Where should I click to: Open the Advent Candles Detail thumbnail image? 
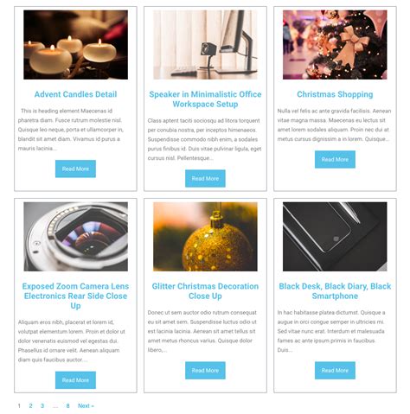point(75,45)
